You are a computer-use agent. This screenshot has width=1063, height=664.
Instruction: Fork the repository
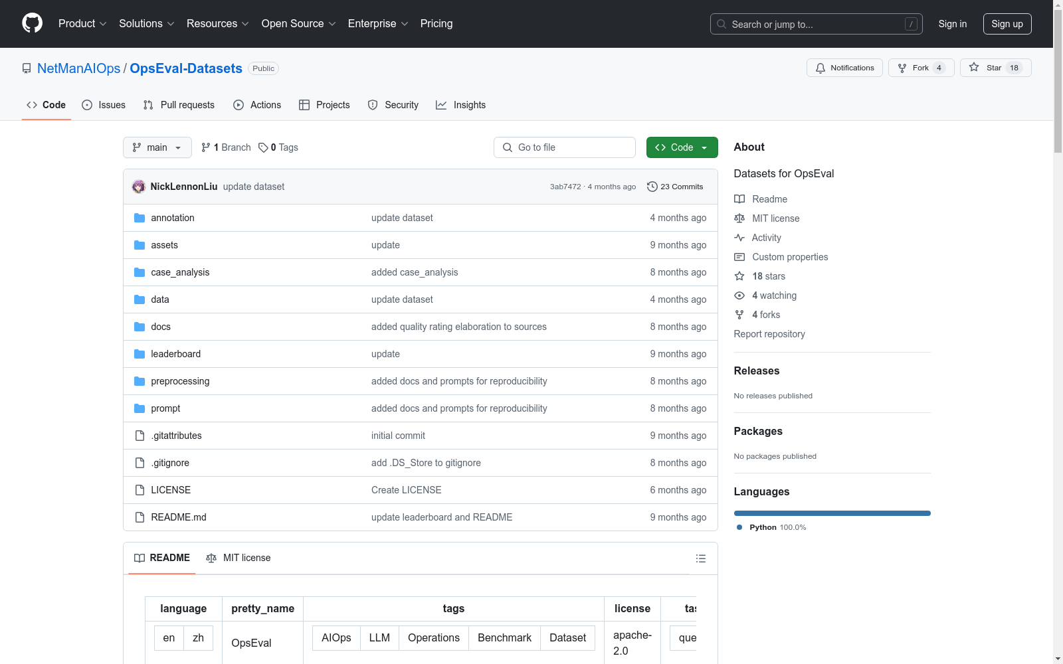point(921,68)
